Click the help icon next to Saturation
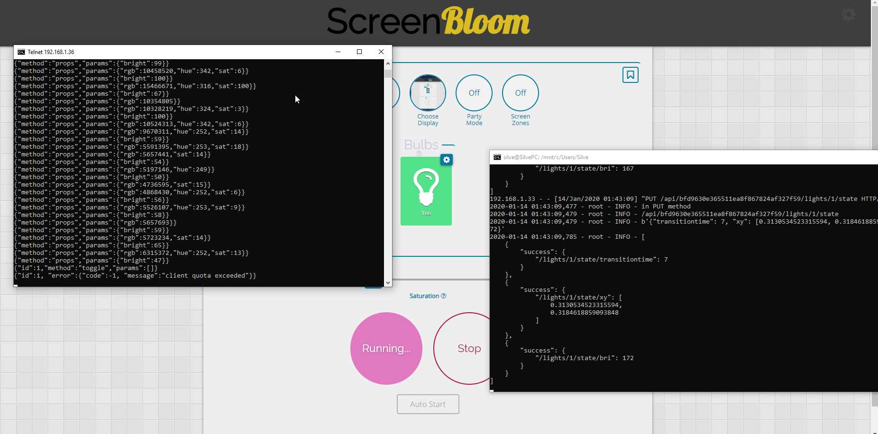 point(444,296)
